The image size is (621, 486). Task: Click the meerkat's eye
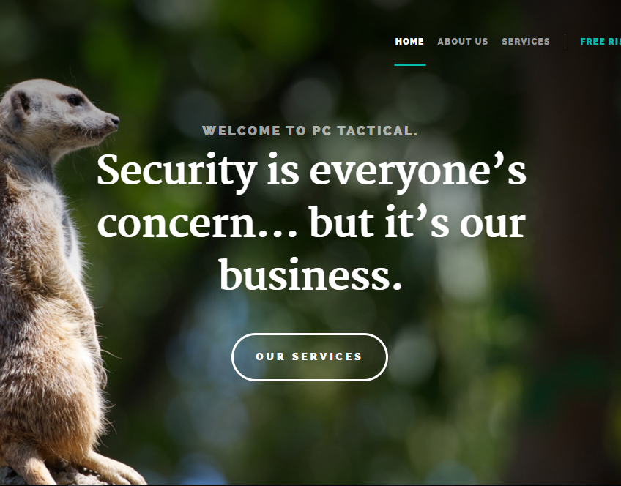pos(75,100)
